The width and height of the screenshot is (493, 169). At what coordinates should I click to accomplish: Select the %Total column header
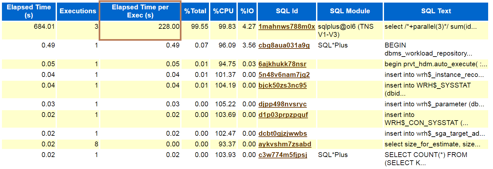point(195,11)
